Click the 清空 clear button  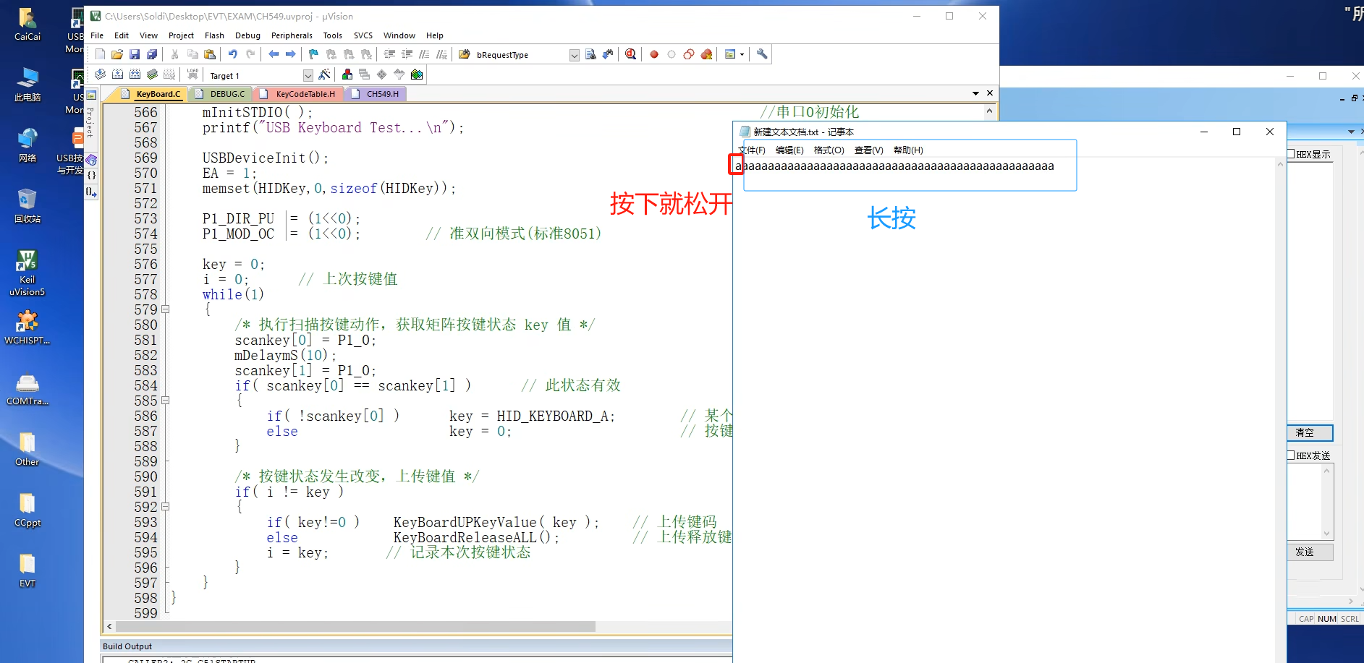coord(1310,432)
